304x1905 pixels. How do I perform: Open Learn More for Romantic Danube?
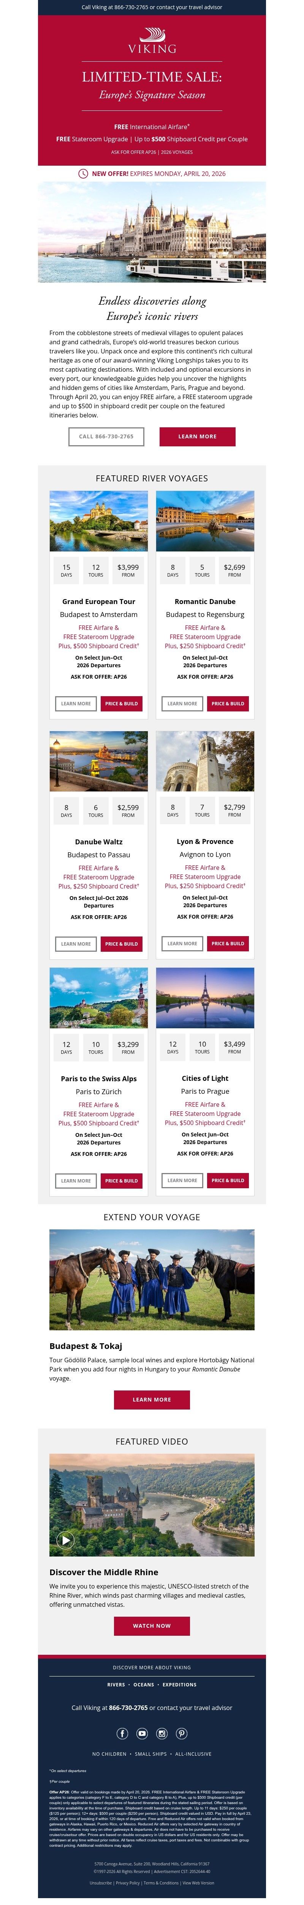[182, 703]
